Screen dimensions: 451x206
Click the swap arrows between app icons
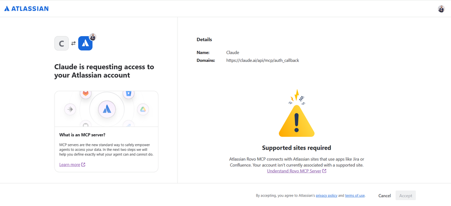73,43
